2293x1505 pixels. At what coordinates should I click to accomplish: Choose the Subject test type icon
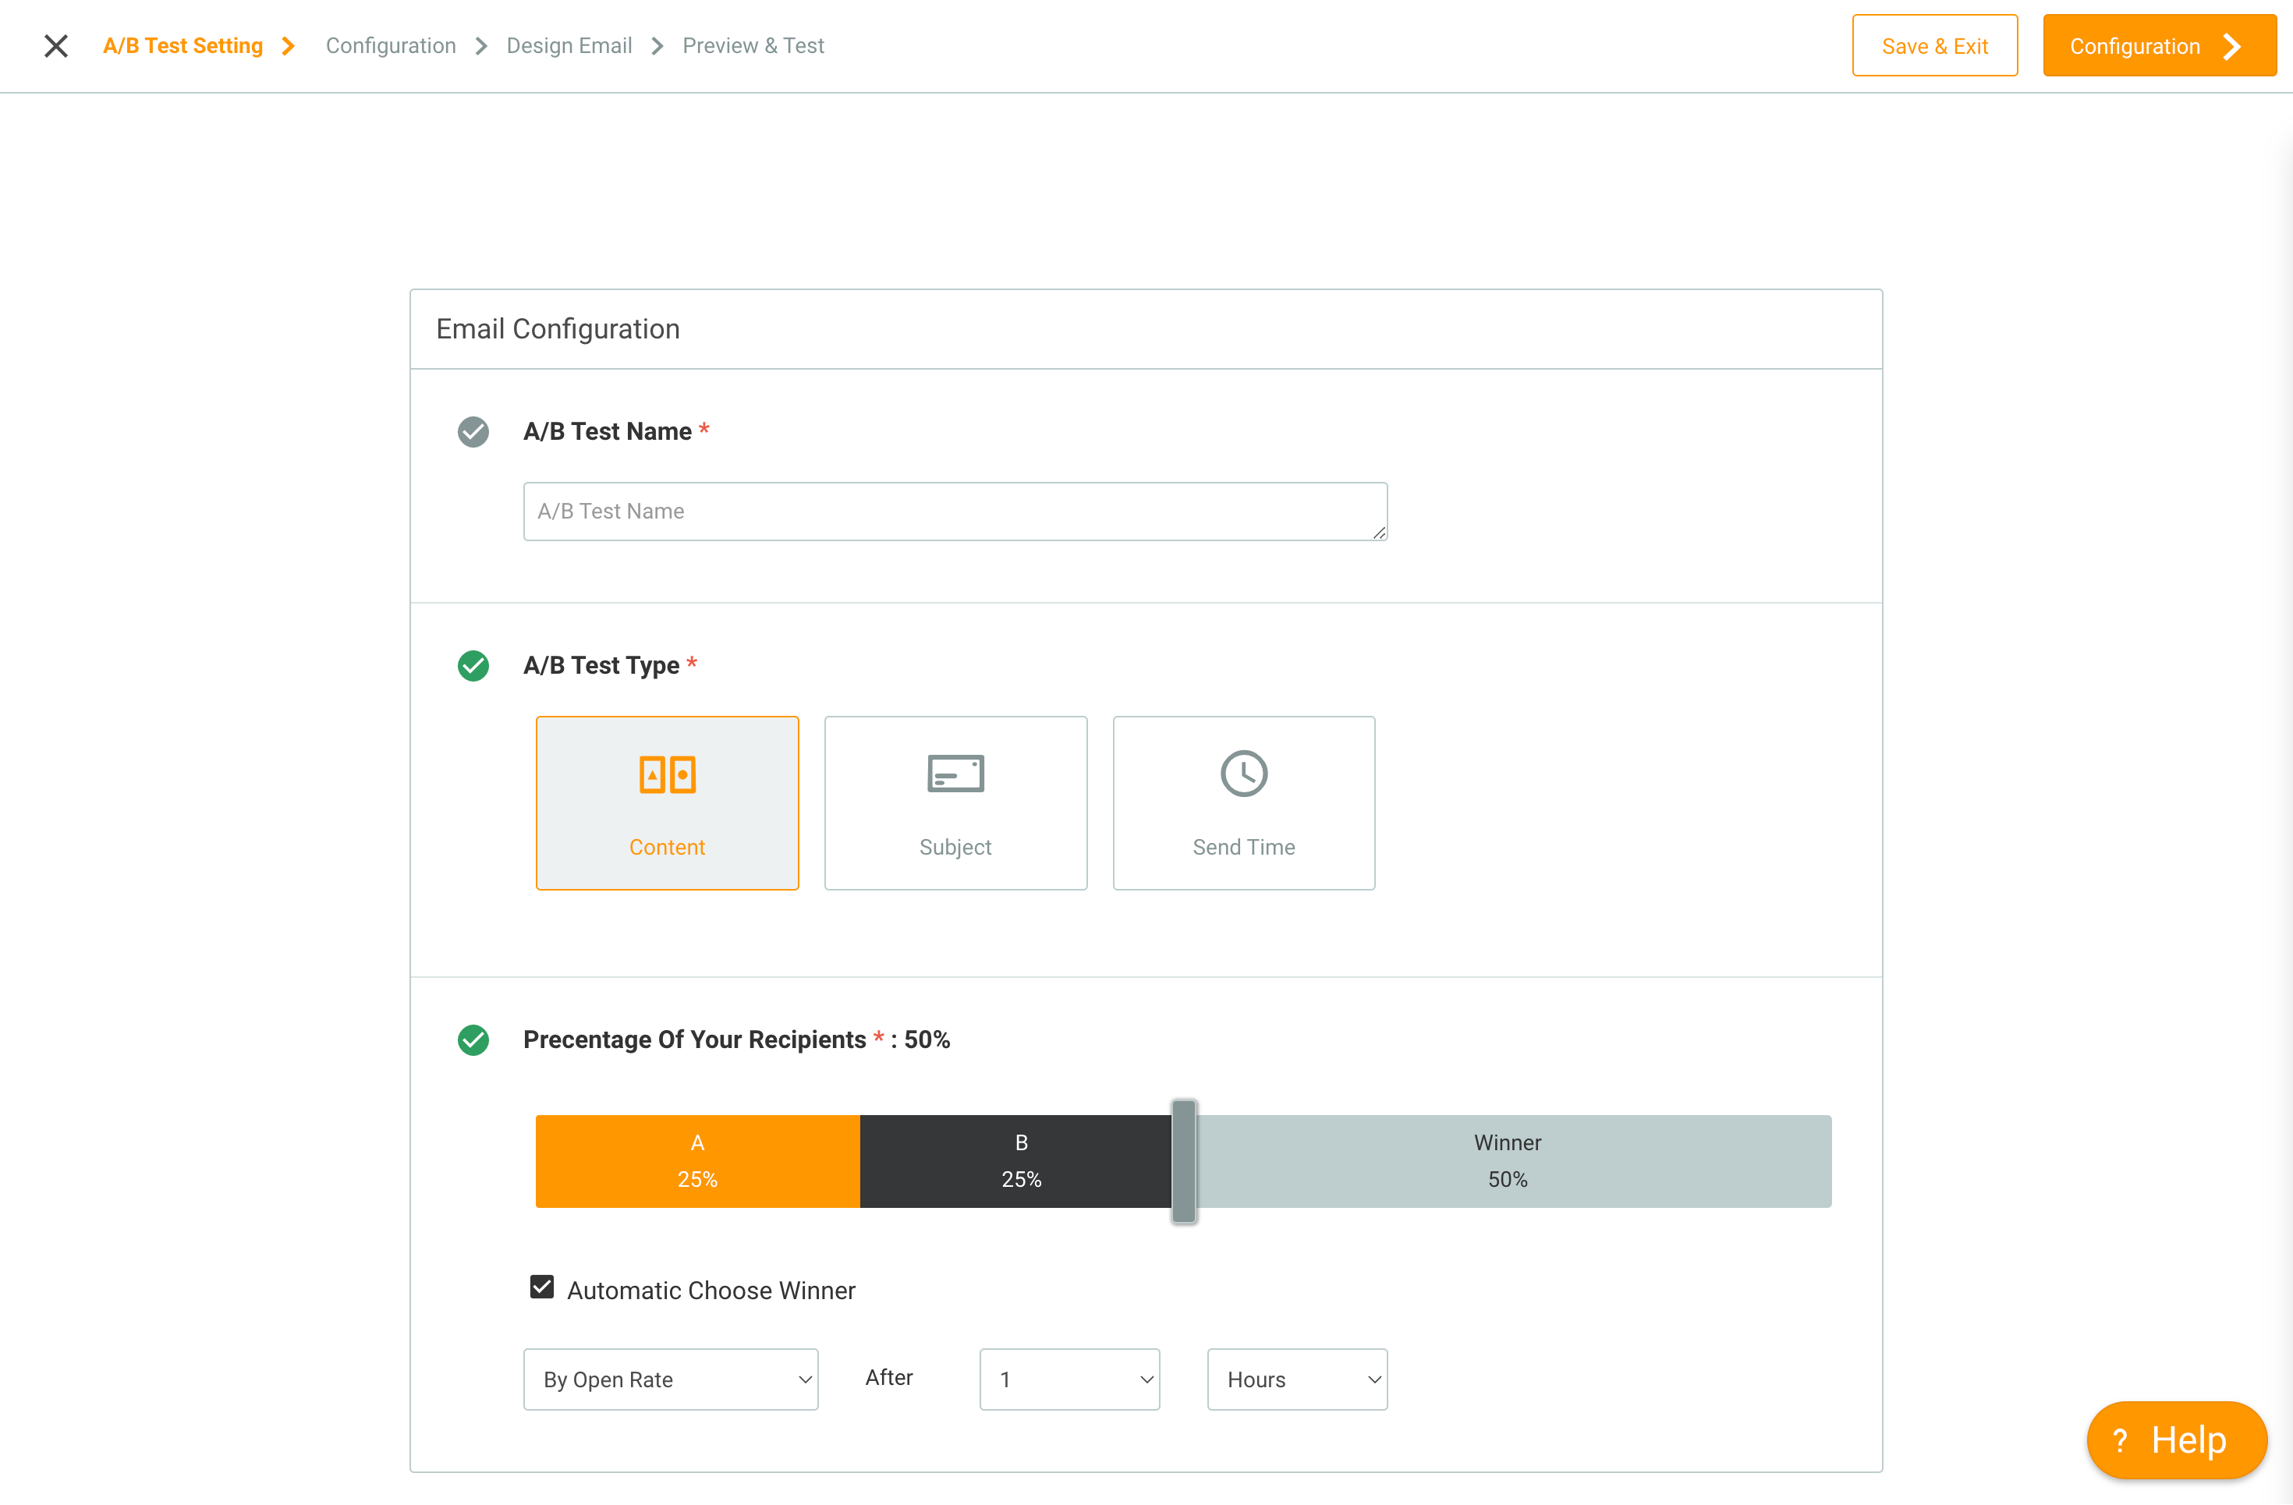955,773
